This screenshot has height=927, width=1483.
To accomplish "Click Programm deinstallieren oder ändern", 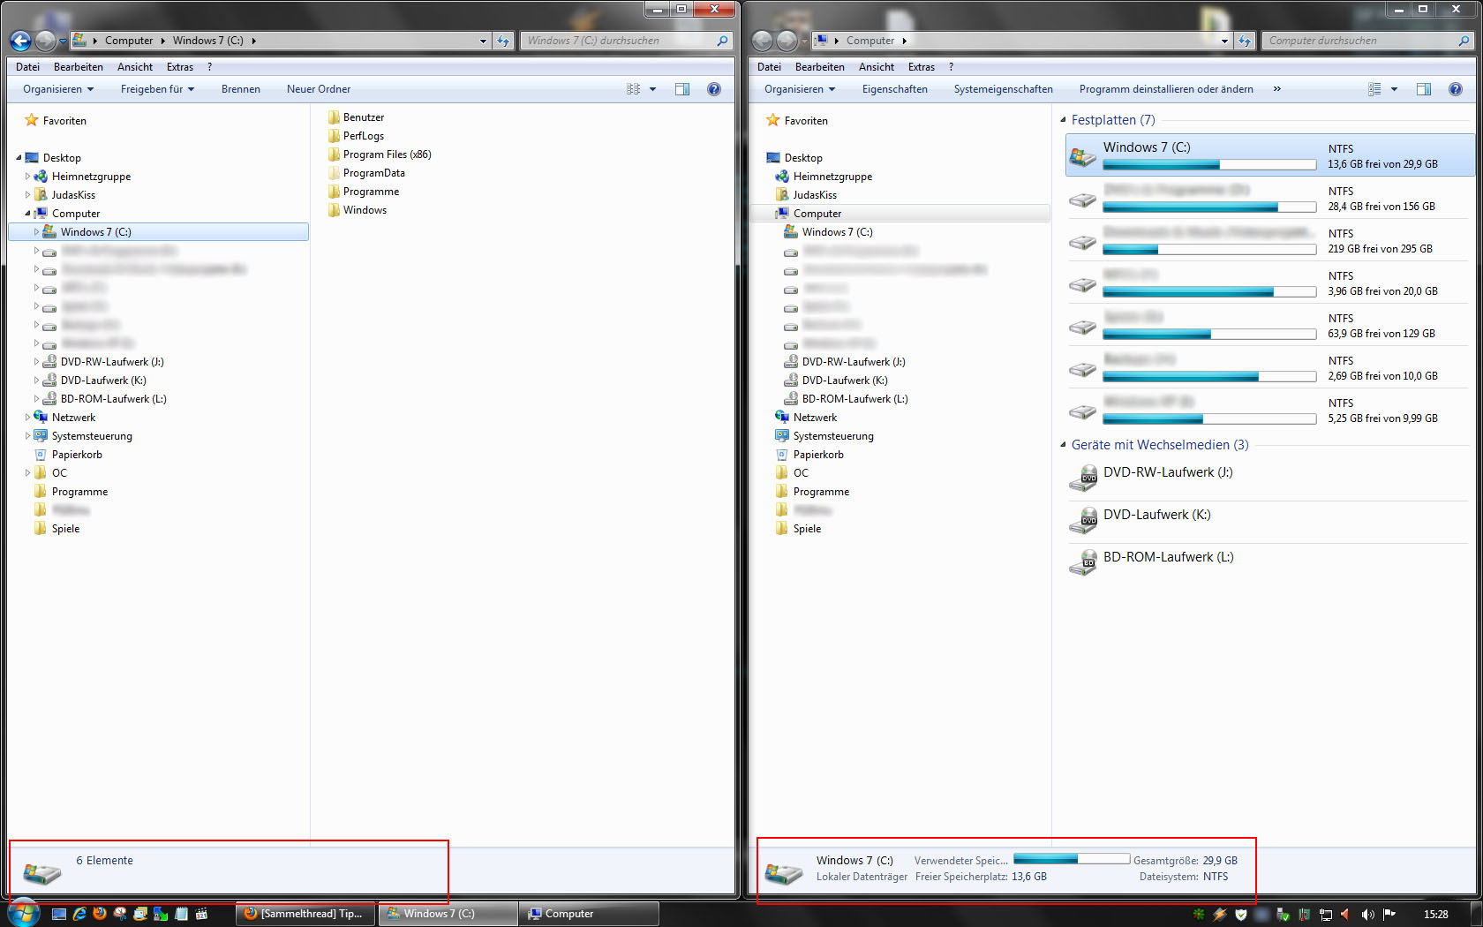I will pos(1166,89).
